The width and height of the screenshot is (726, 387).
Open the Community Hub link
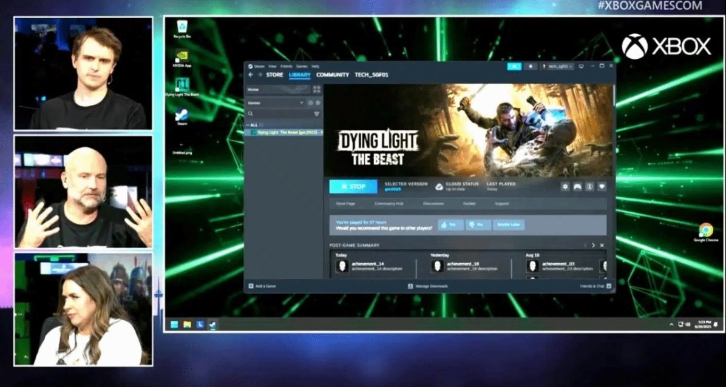(389, 204)
